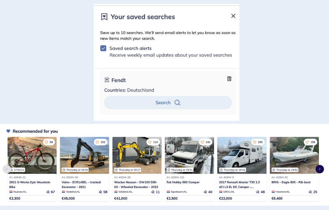This screenshot has width=329, height=210.
Task: Toggle the heart on the Renault Master camper
Action: click(x=255, y=142)
